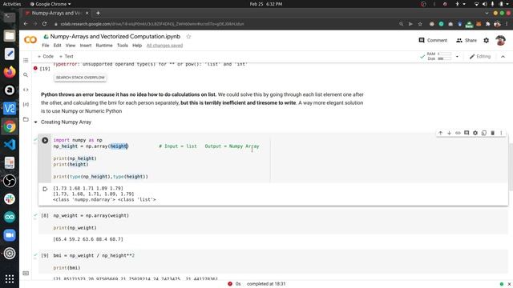Add a new Text cell
The width and height of the screenshot is (513, 288).
coord(67,56)
